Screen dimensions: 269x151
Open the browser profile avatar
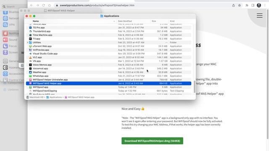click(x=259, y=5)
